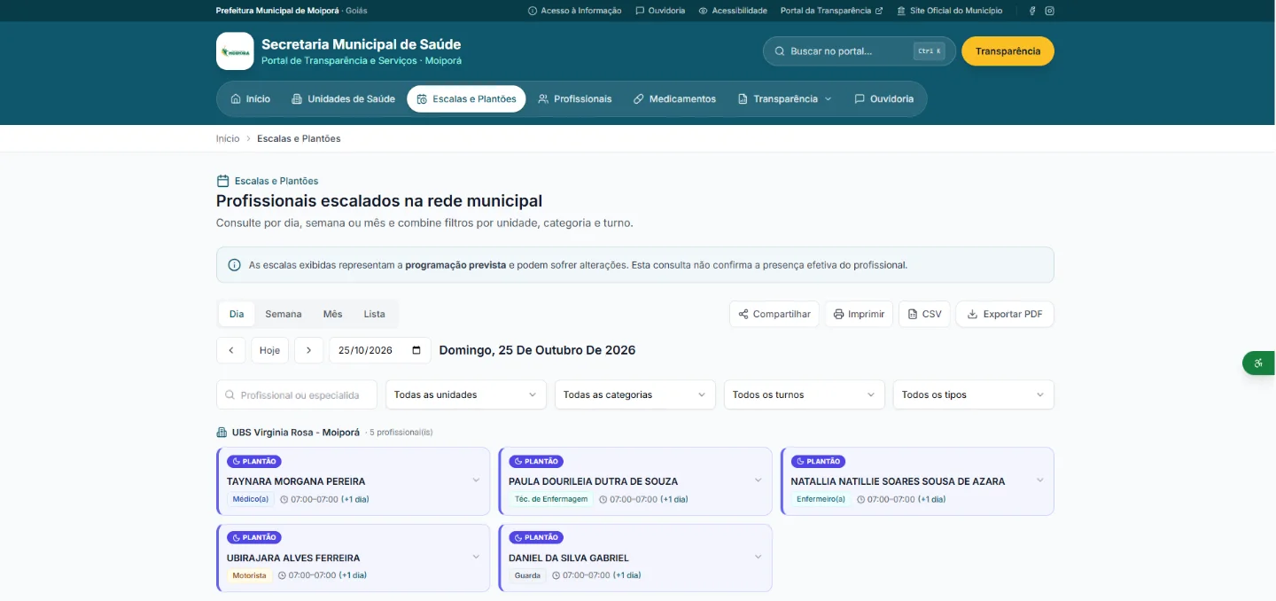Open Todos os turnos dropdown
Viewport: 1276px width, 601px height.
pos(805,394)
